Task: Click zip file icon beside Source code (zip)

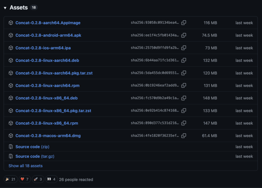Action: pos(11,147)
